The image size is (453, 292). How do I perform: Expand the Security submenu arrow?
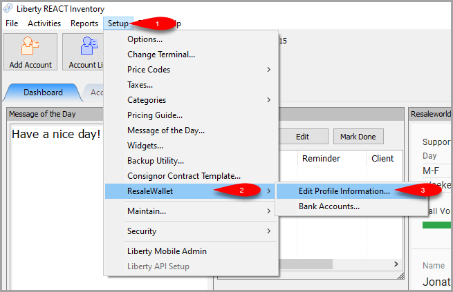coord(268,231)
